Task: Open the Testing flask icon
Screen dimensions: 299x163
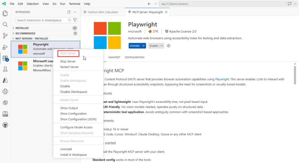Action: coord(5,69)
